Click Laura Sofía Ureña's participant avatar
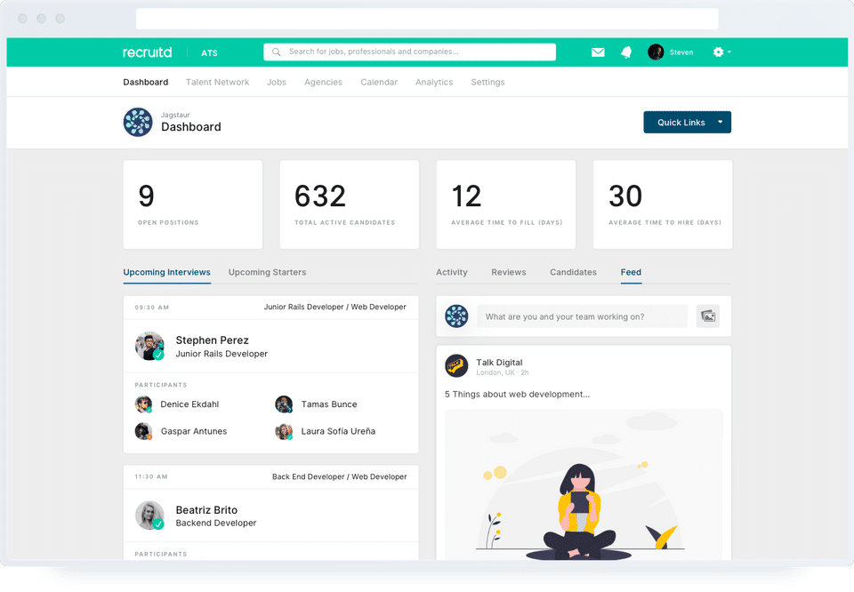Viewport: 854px width, 592px height. pyautogui.click(x=284, y=431)
